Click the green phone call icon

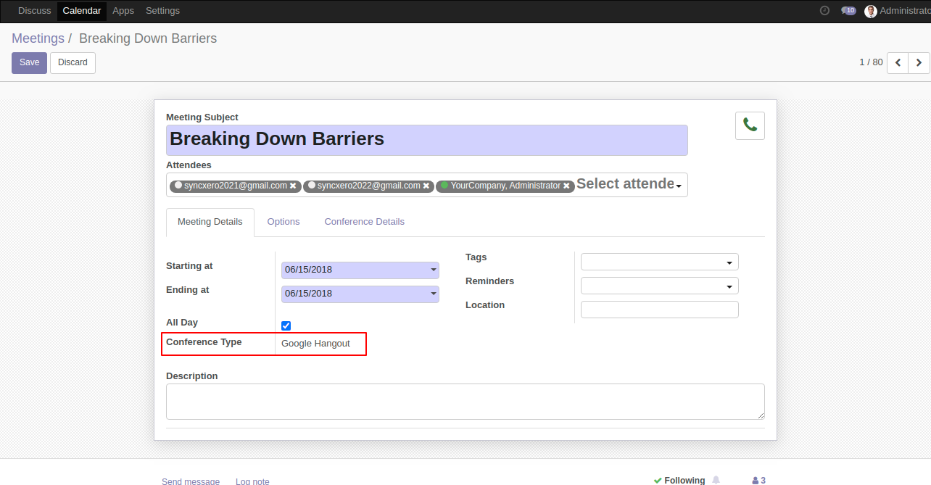(750, 125)
